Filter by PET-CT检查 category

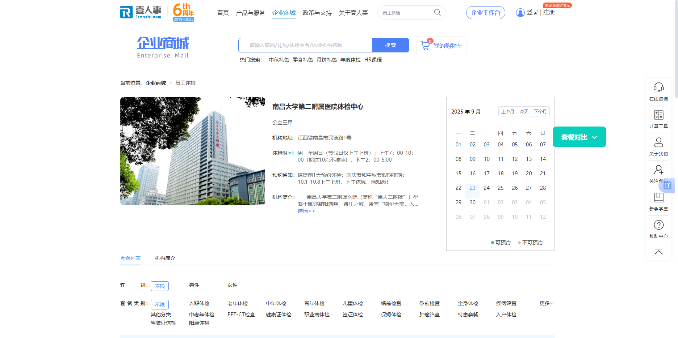(241, 315)
